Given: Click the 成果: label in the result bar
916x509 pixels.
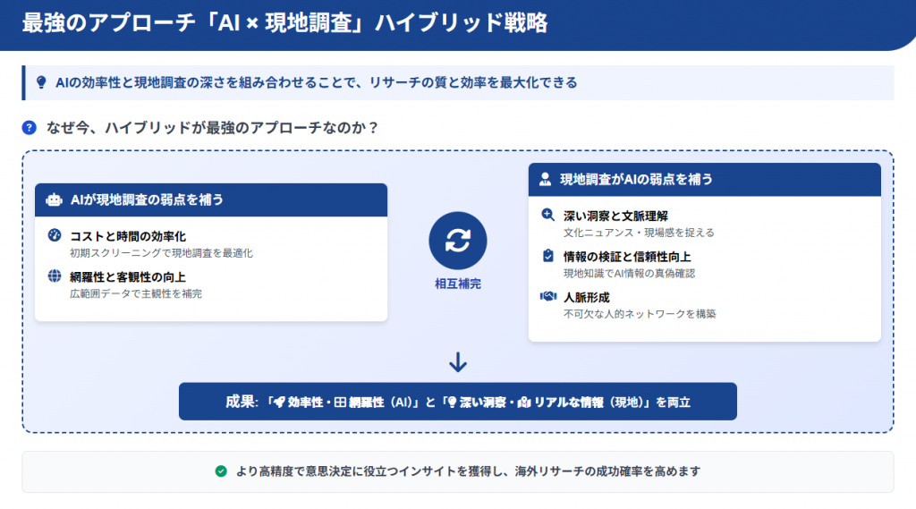Looking at the screenshot, I should [242, 402].
